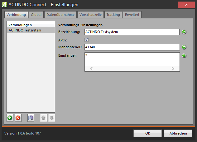
Task: Close the Einstellungen window
Action: [186, 5]
